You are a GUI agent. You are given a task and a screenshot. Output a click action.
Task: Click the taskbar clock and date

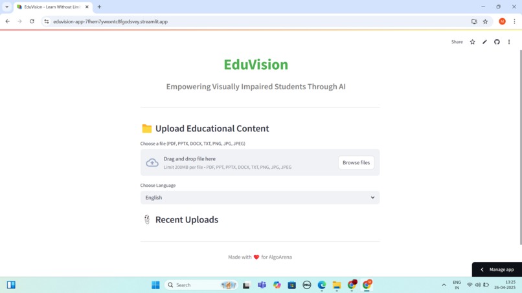(x=505, y=285)
